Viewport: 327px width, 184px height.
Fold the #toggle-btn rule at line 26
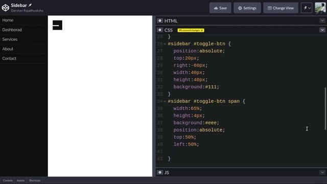pyautogui.click(x=165, y=44)
